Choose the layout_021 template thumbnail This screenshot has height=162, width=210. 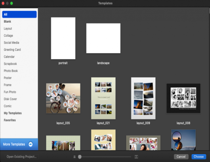point(103,98)
